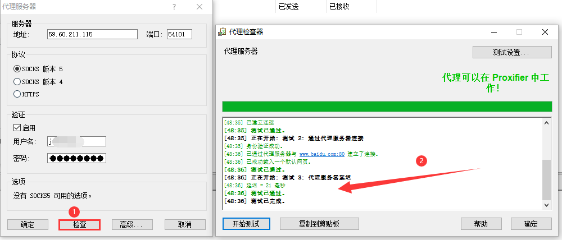Click the username input field

pyautogui.click(x=76, y=141)
